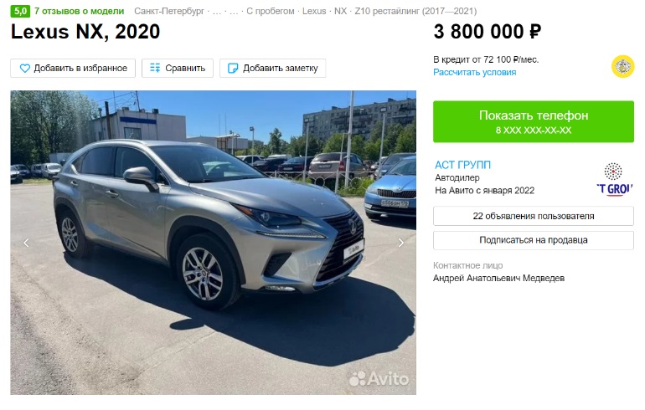The width and height of the screenshot is (645, 410).
Task: Open the Рассчитать условия credit link
Action: pos(475,72)
